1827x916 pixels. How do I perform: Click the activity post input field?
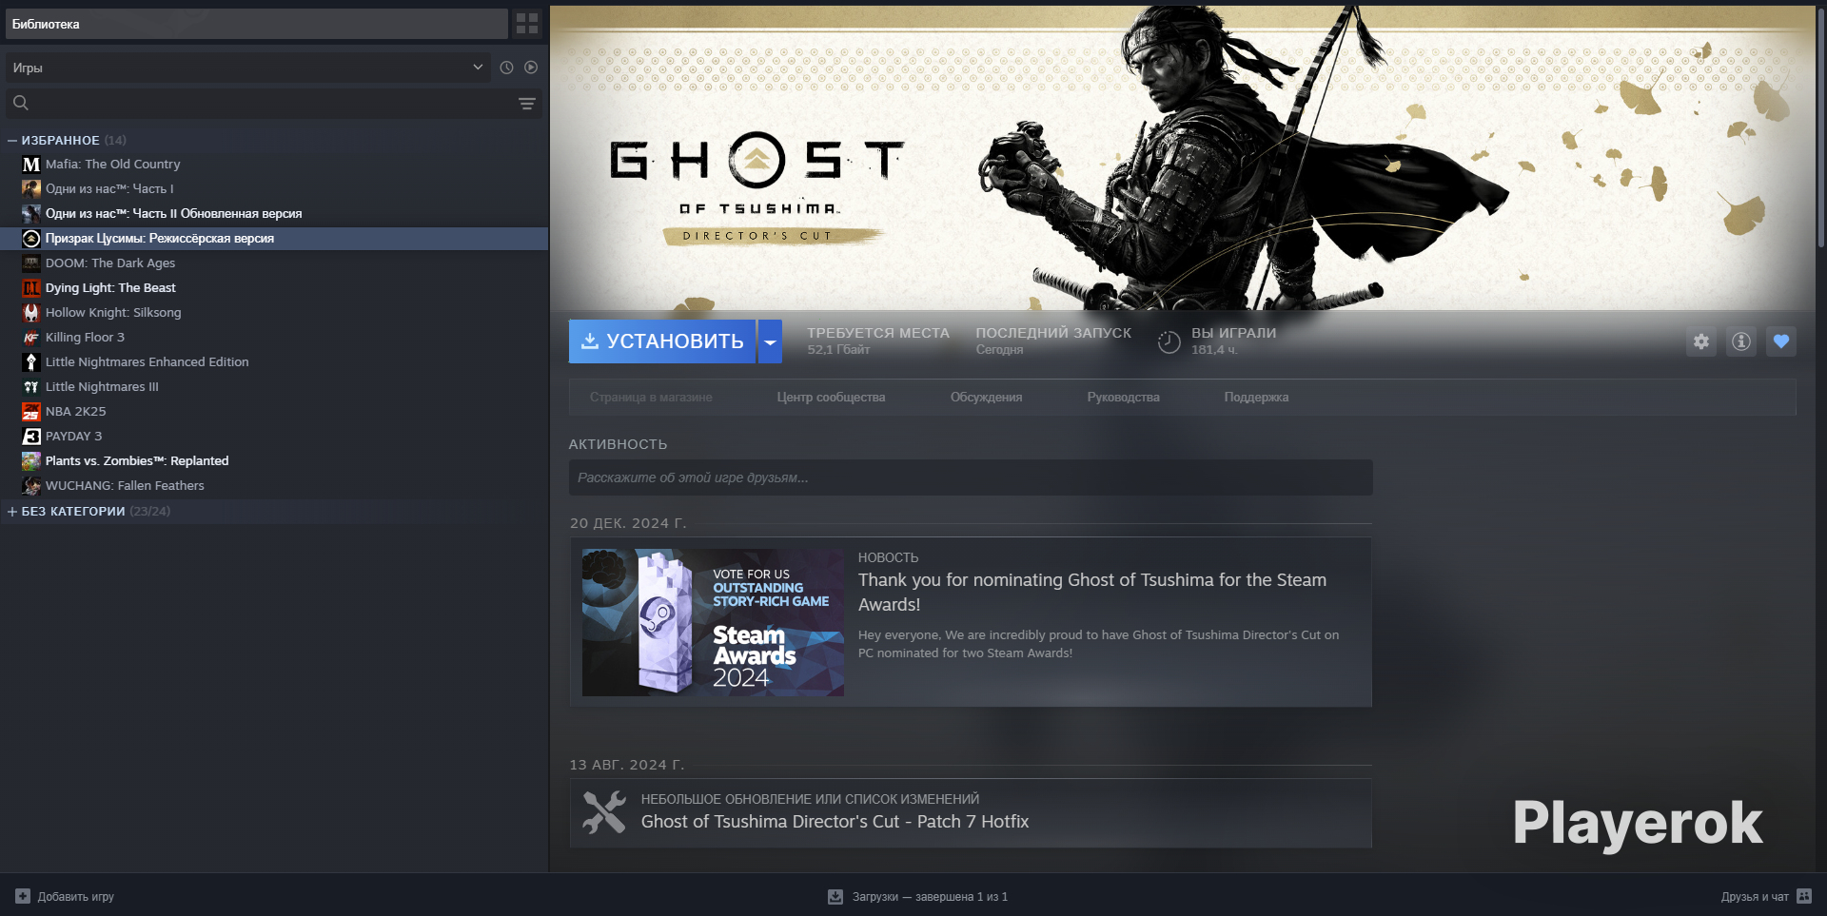[x=970, y=477]
